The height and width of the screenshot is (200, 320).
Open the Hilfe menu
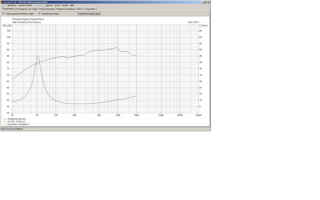pyautogui.click(x=72, y=5)
